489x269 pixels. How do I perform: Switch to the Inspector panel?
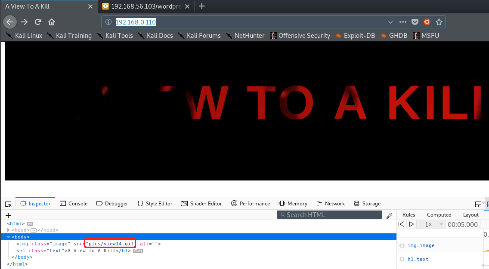tap(35, 203)
